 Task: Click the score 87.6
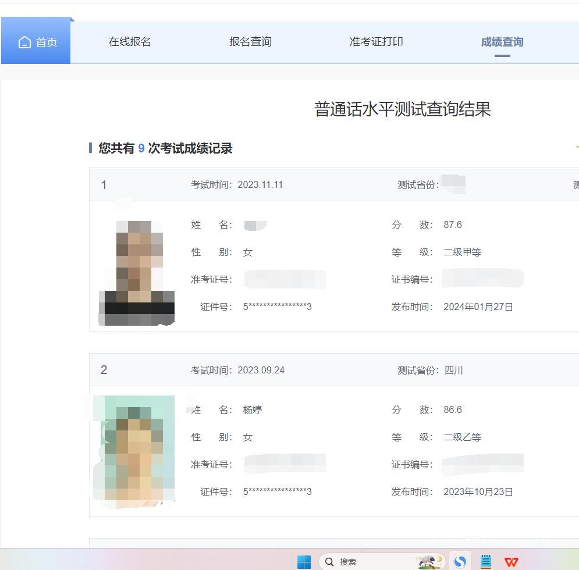[453, 225]
